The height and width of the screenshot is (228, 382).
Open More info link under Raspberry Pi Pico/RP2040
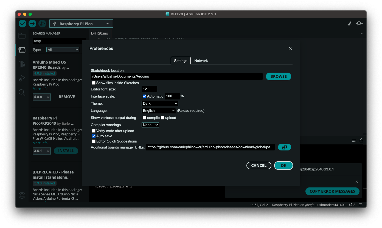click(x=40, y=143)
